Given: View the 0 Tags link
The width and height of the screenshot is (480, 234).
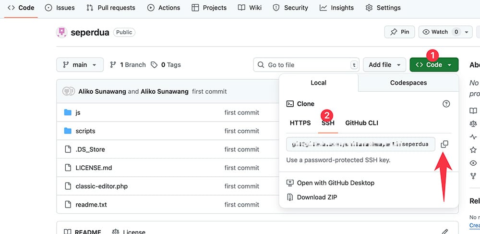Looking at the screenshot, I should tap(166, 64).
